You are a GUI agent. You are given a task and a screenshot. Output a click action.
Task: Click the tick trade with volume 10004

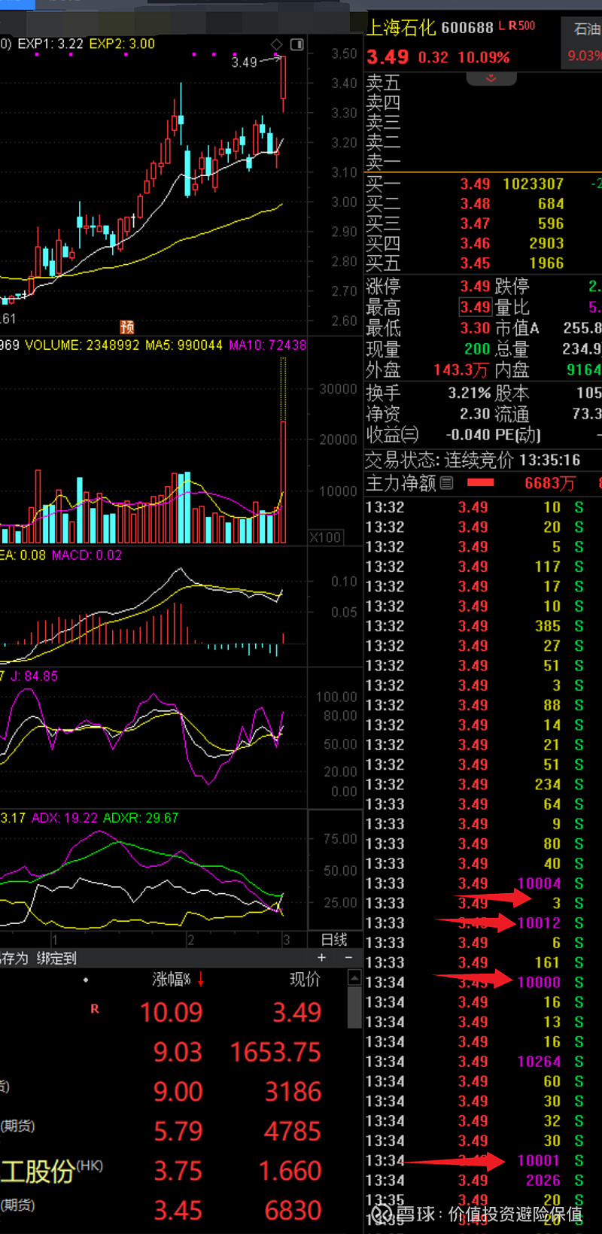click(539, 883)
